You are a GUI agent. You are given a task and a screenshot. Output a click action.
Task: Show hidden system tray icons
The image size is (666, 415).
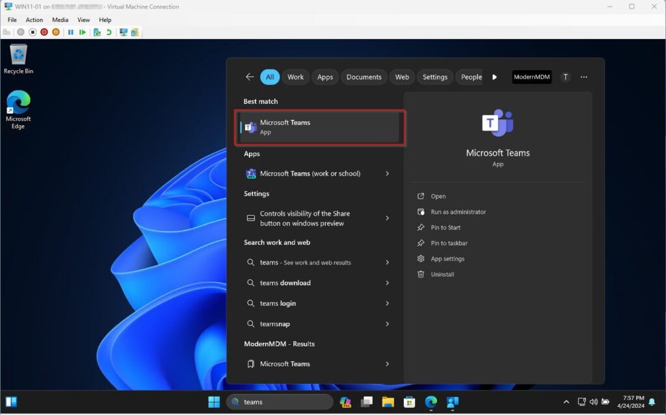566,402
